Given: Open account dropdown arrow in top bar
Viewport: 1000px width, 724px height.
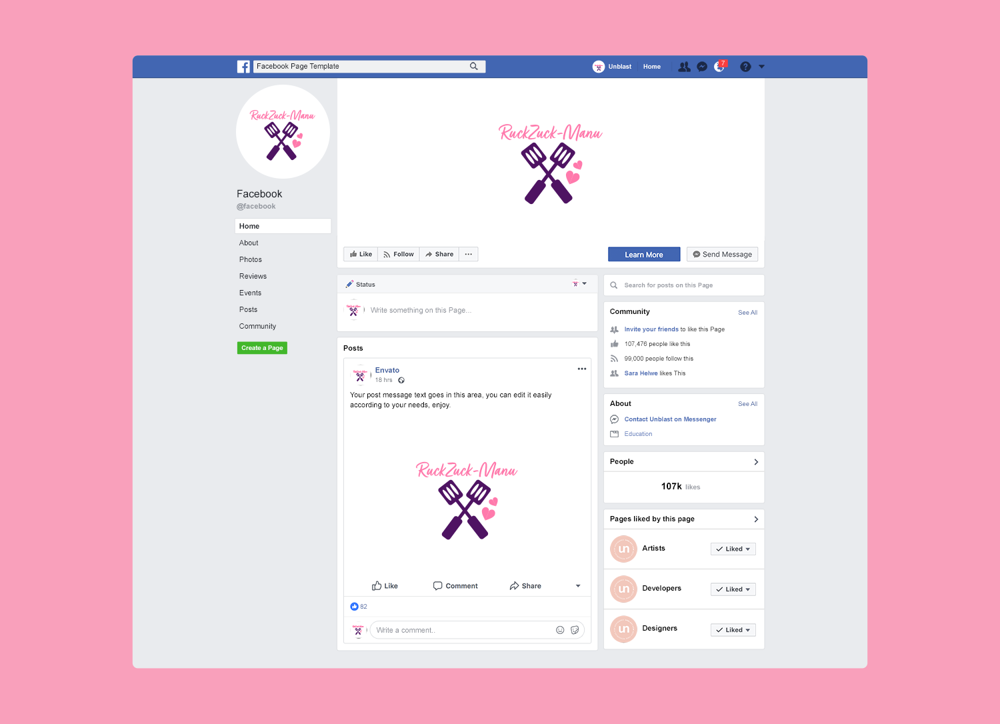Looking at the screenshot, I should coord(761,67).
